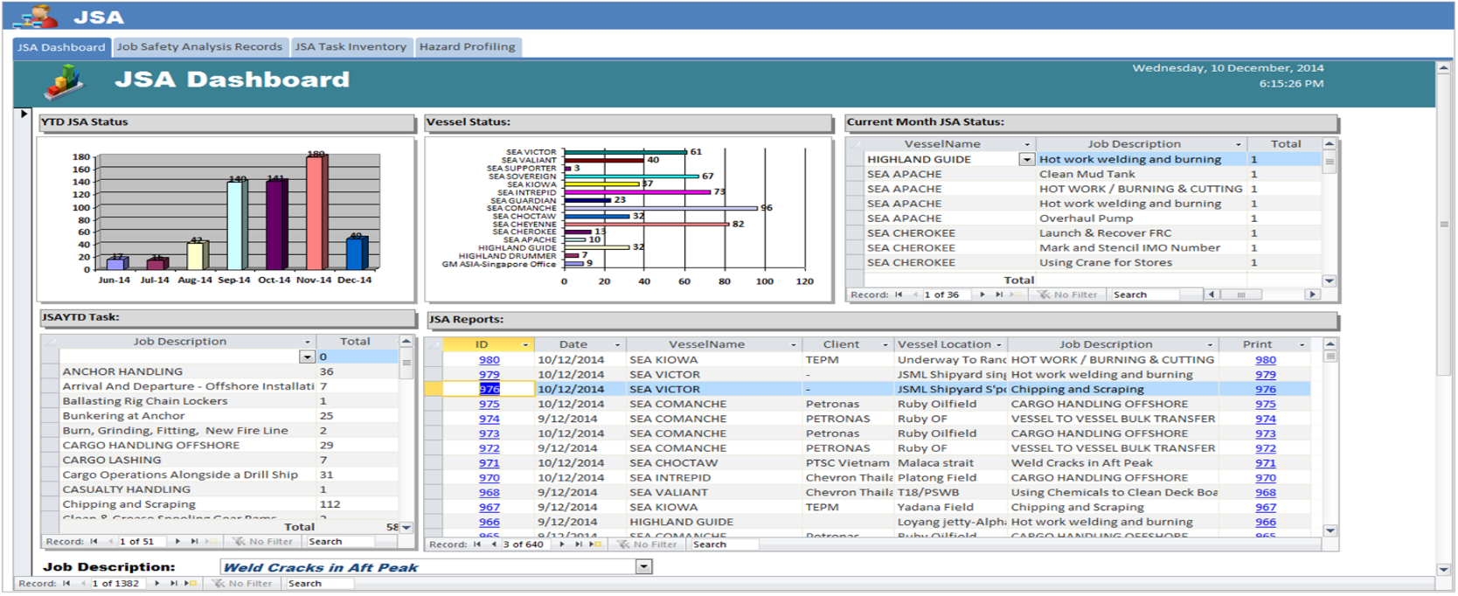Open JSA report ID 980 link
Screen dimensions: 1458x596
click(489, 360)
